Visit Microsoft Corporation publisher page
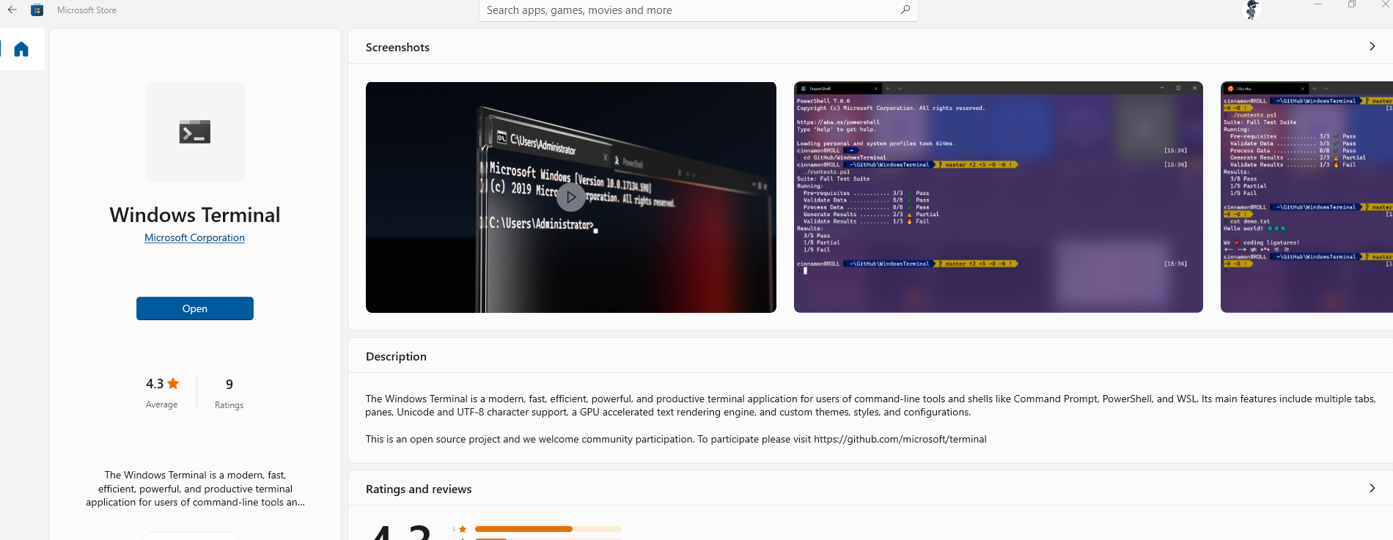The width and height of the screenshot is (1393, 540). pyautogui.click(x=194, y=237)
